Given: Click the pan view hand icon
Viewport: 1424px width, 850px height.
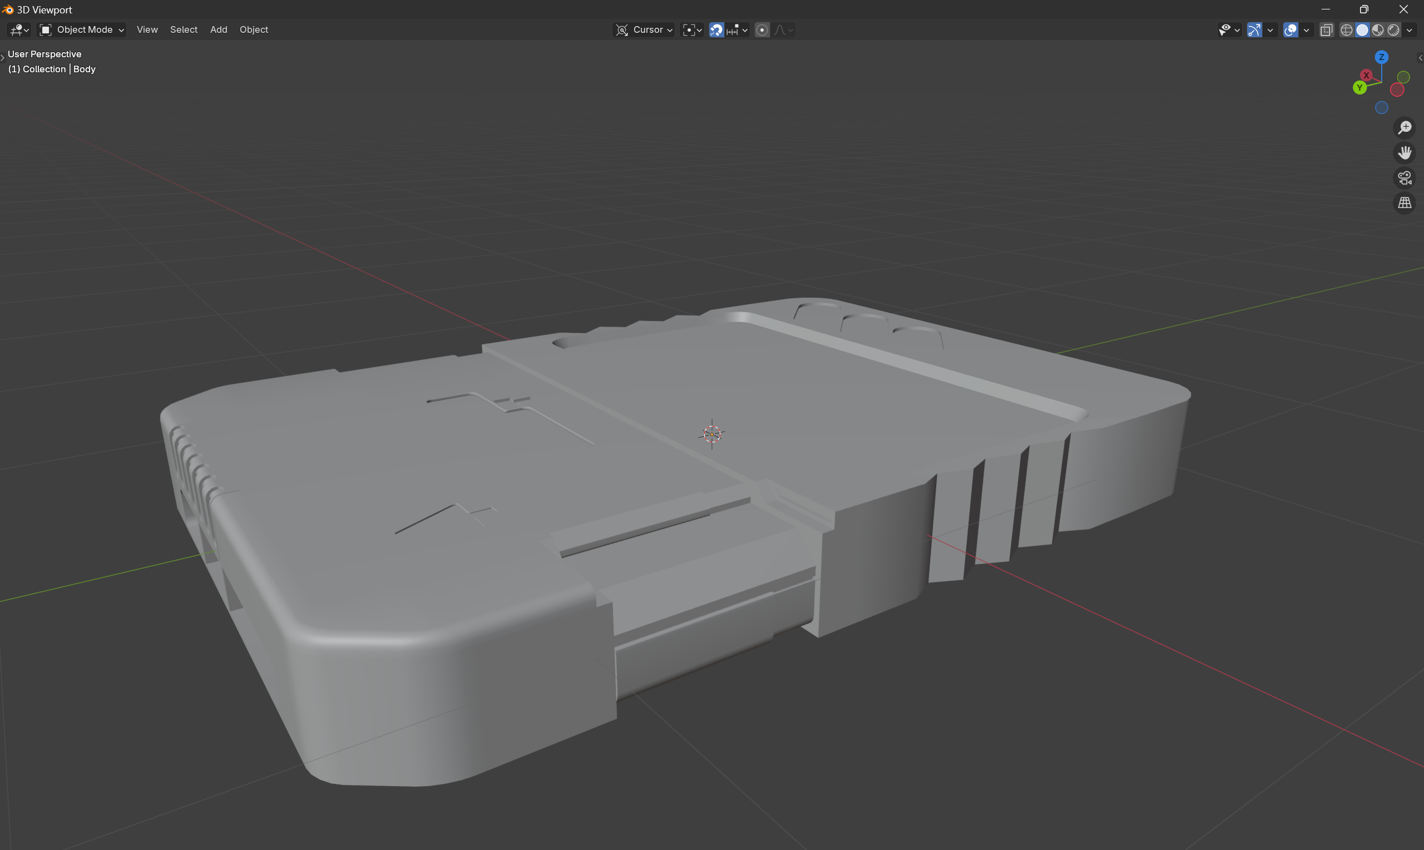Looking at the screenshot, I should (x=1404, y=153).
